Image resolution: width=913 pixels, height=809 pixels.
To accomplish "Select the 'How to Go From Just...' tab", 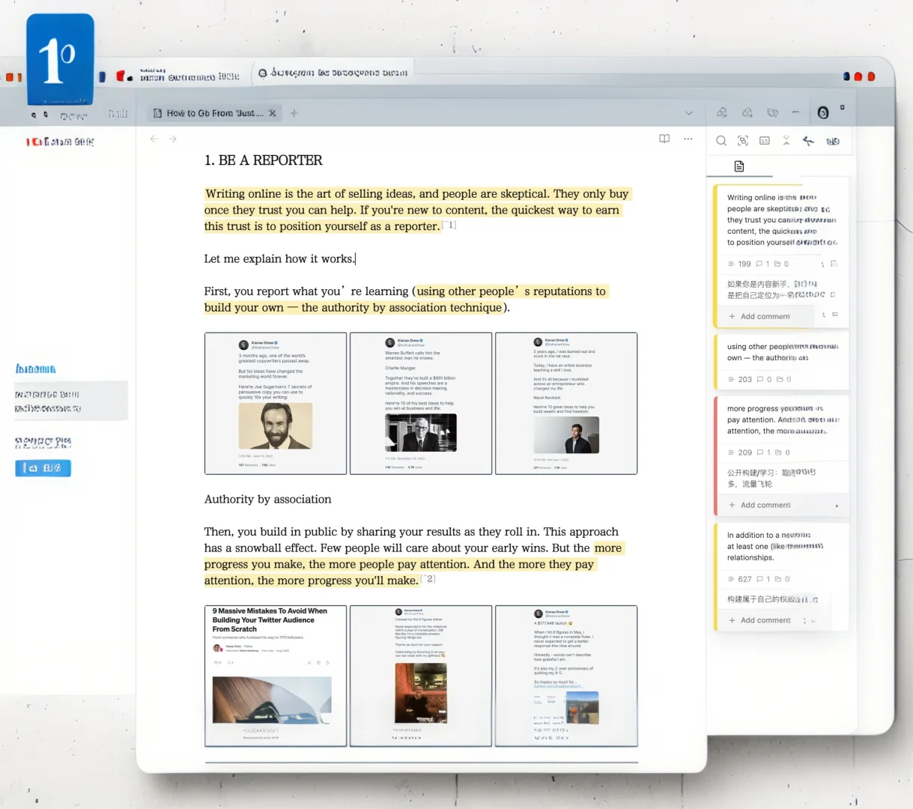I will pos(213,113).
